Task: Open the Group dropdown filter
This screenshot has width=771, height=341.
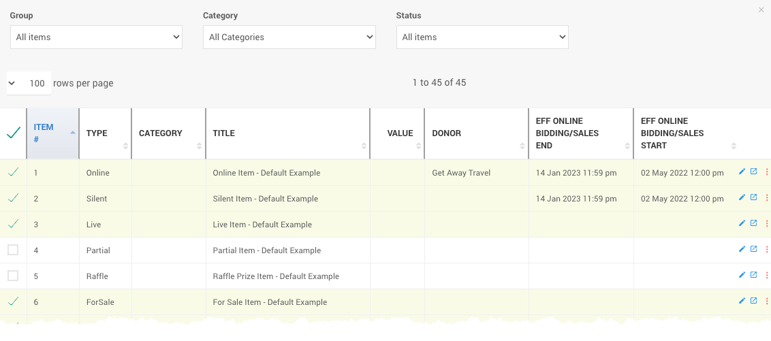Action: pos(96,37)
